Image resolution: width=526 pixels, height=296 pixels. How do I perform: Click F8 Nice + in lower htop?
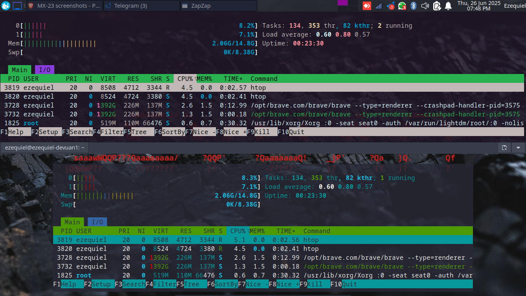(x=284, y=284)
